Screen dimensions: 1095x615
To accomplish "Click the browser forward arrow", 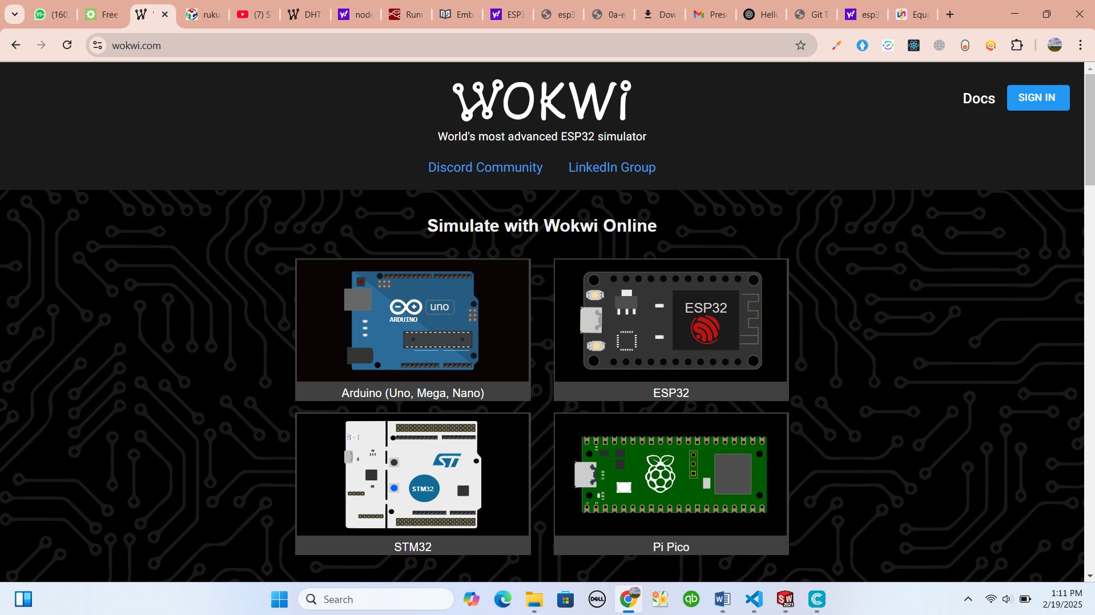I will (41, 45).
